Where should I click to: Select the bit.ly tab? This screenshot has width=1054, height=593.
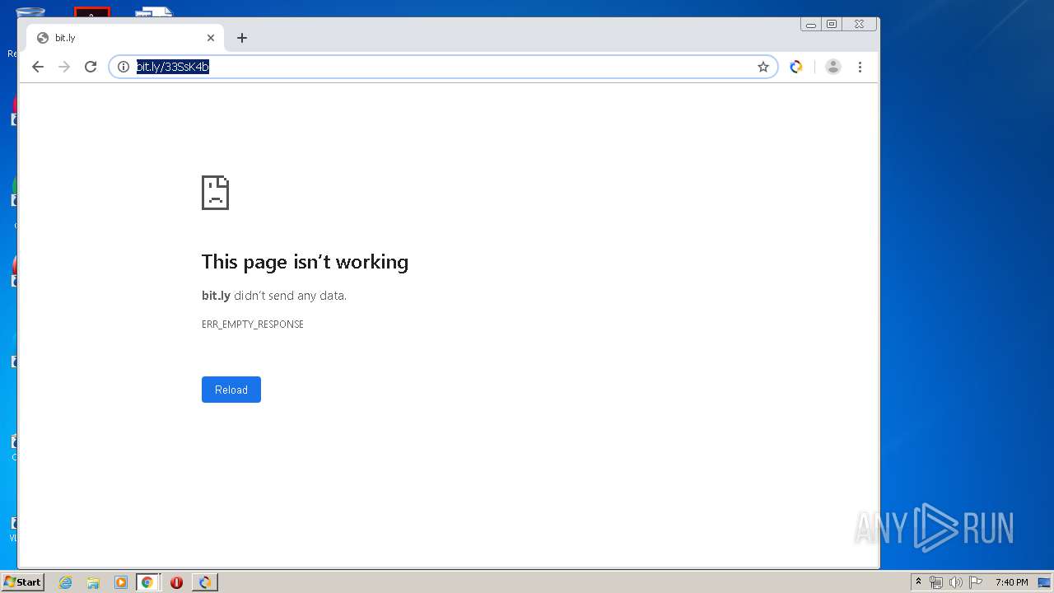(x=124, y=38)
